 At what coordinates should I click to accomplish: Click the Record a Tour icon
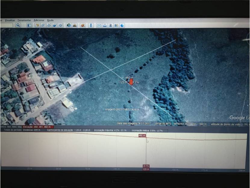[x=61, y=25]
